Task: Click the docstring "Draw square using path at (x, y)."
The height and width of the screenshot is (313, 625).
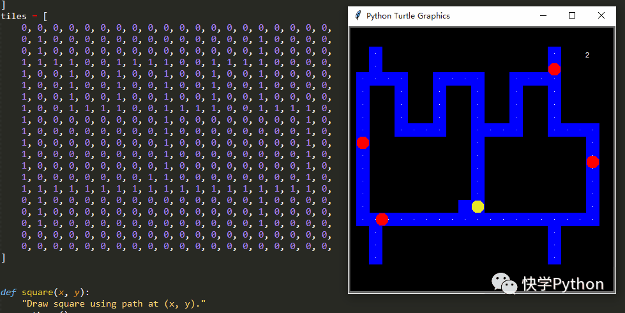Action: 114,304
